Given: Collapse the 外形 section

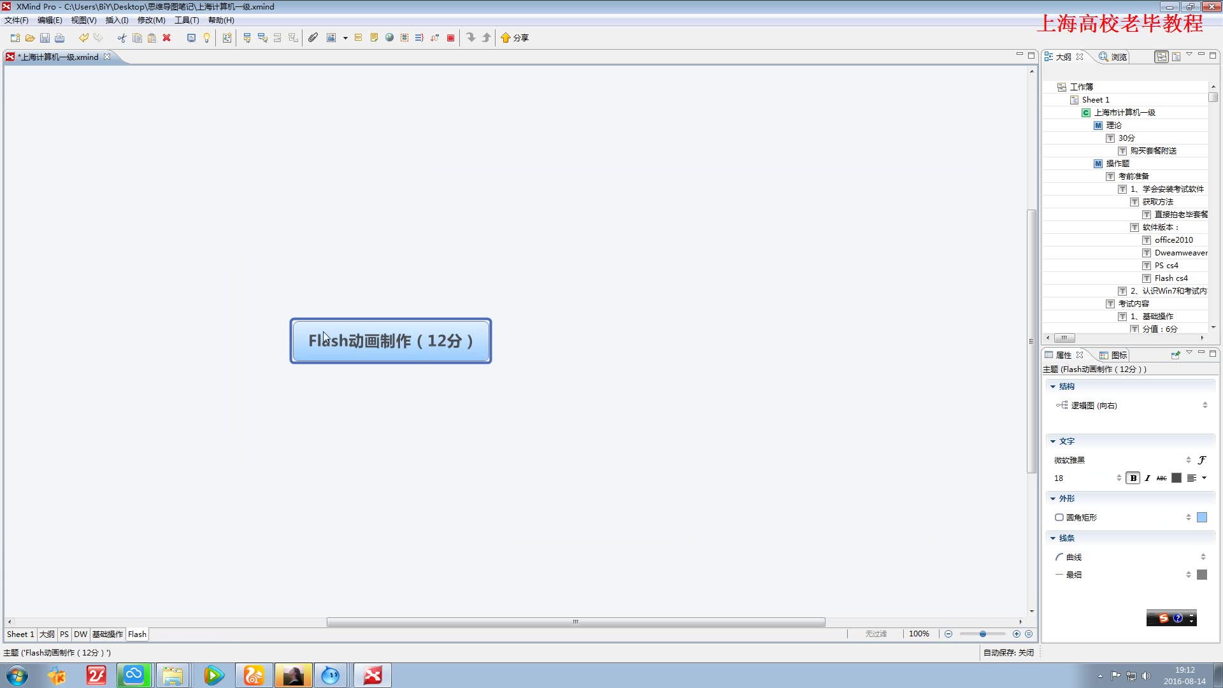Looking at the screenshot, I should tap(1053, 499).
